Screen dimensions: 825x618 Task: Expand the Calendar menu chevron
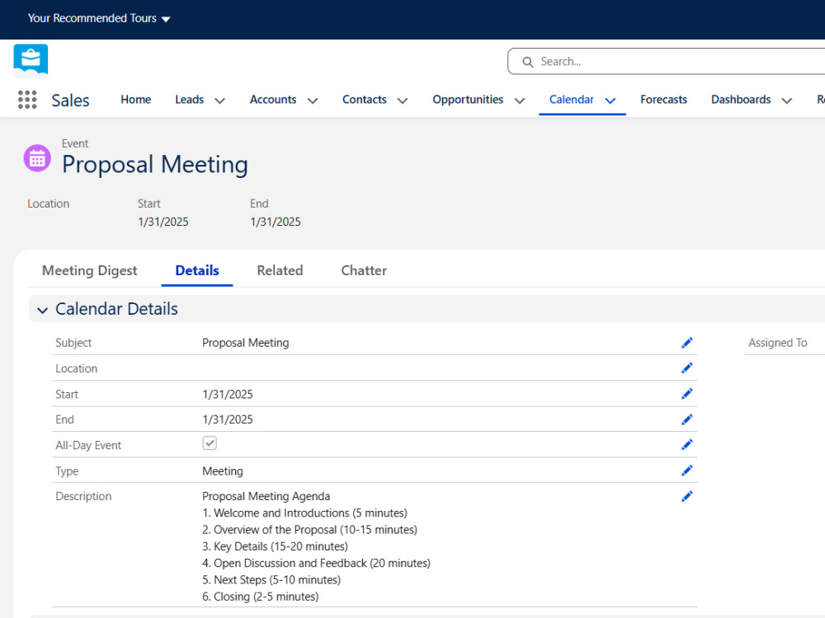click(610, 101)
